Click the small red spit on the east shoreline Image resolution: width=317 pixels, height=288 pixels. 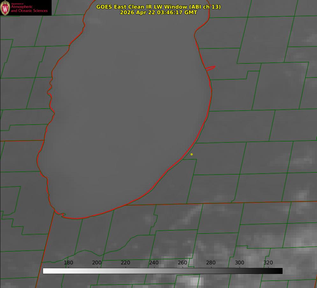pos(210,68)
